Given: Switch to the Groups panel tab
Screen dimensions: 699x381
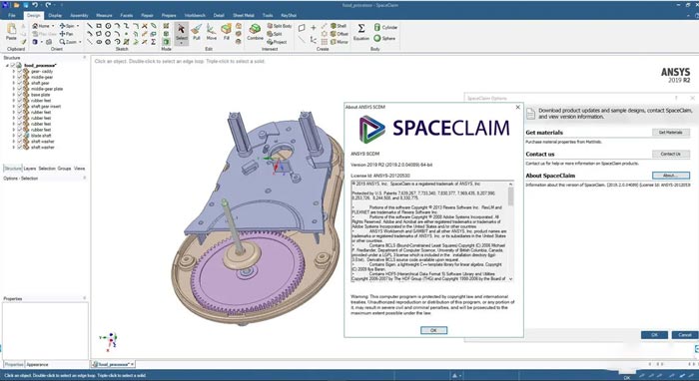Looking at the screenshot, I should coord(64,169).
